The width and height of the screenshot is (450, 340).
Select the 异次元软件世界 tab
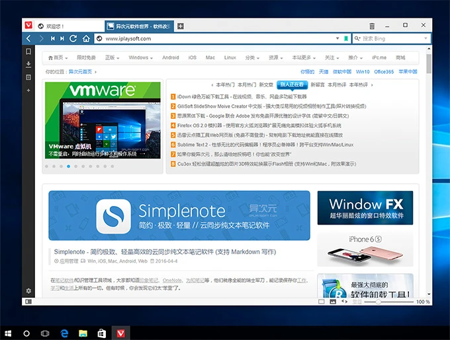click(139, 26)
